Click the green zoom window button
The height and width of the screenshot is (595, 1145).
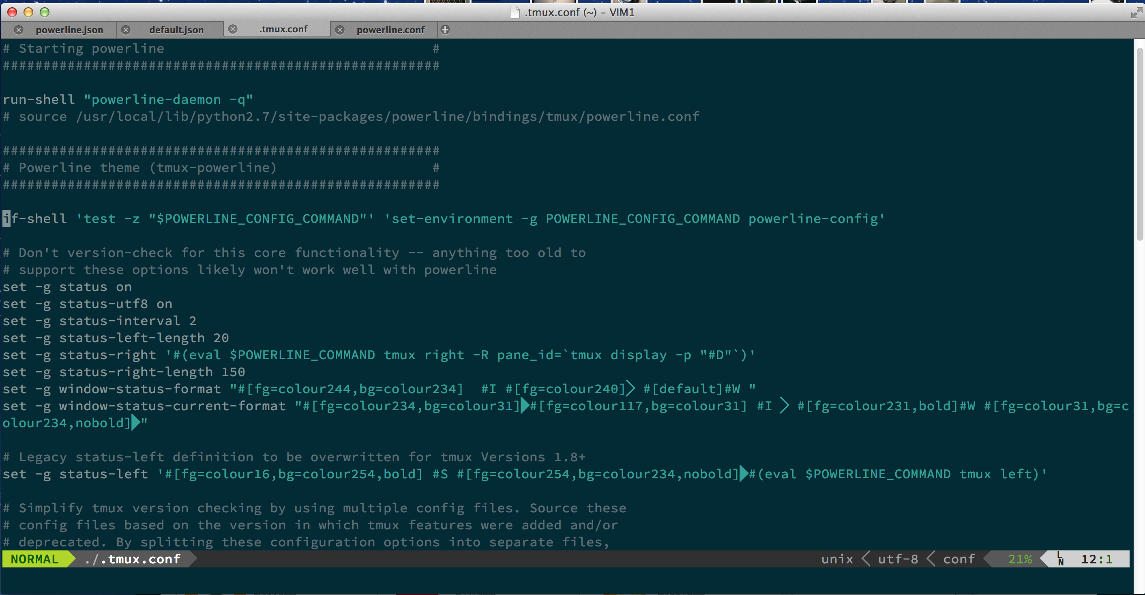pos(45,12)
